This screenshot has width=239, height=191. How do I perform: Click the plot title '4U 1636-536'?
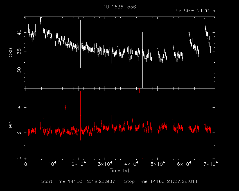click(x=119, y=7)
